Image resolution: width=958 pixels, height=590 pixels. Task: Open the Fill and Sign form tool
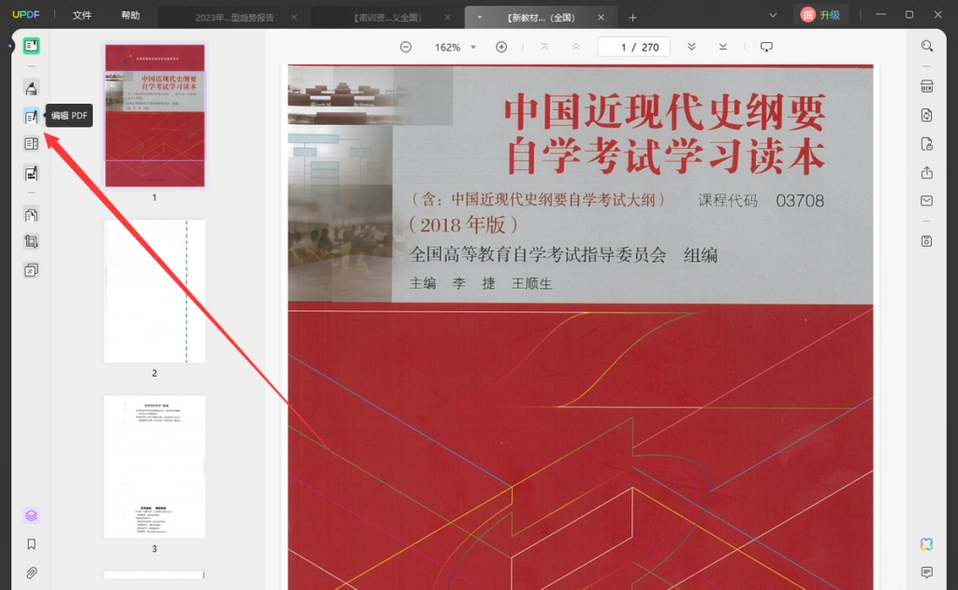pyautogui.click(x=31, y=174)
